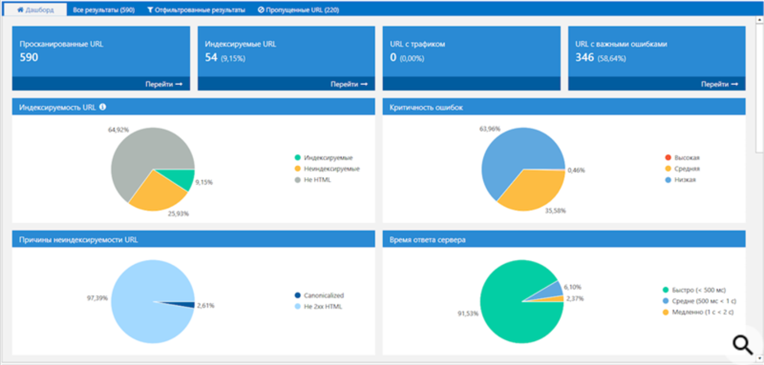Toggle Не HTML legend item

pyautogui.click(x=313, y=179)
